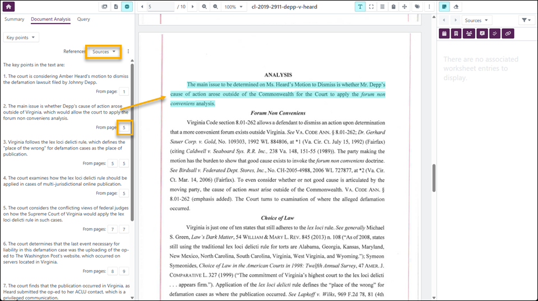538x301 pixels.
Task: Click the Choice of Law subheading
Action: coord(277,218)
